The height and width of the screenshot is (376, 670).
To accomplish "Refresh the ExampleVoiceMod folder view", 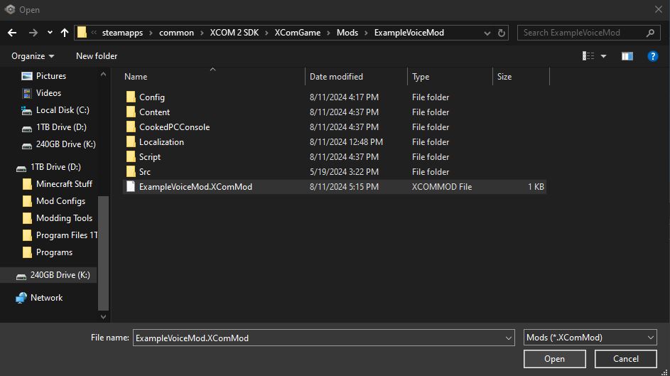I will [502, 33].
